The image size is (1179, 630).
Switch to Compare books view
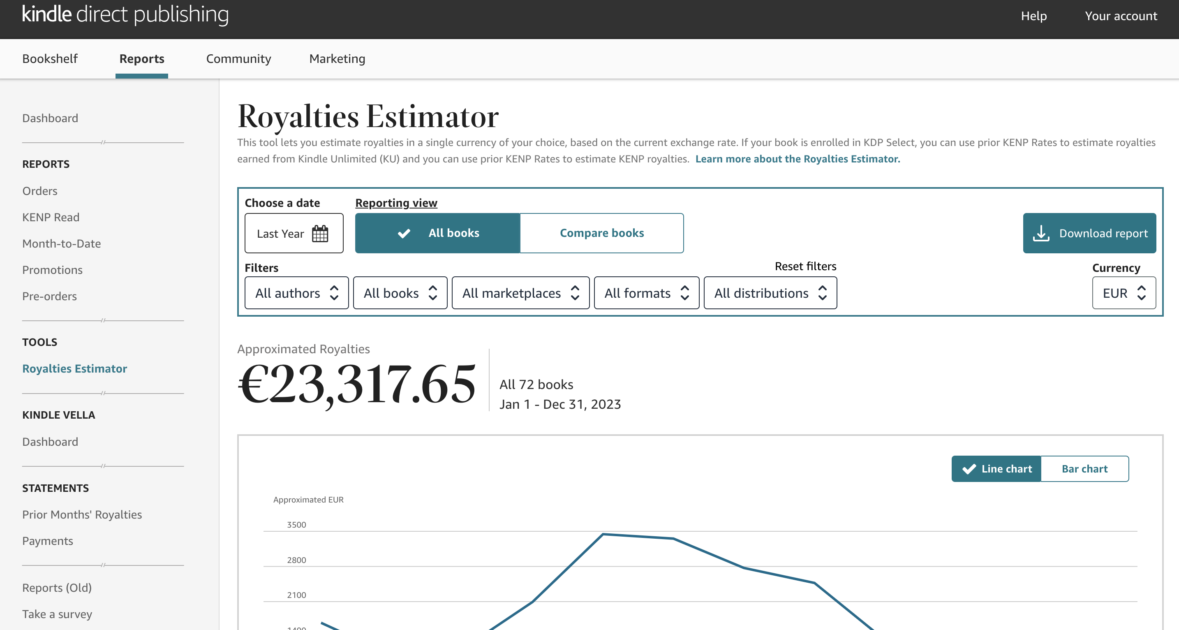[602, 233]
